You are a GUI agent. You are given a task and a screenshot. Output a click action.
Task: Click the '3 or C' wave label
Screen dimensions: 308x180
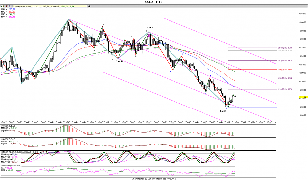point(223,111)
